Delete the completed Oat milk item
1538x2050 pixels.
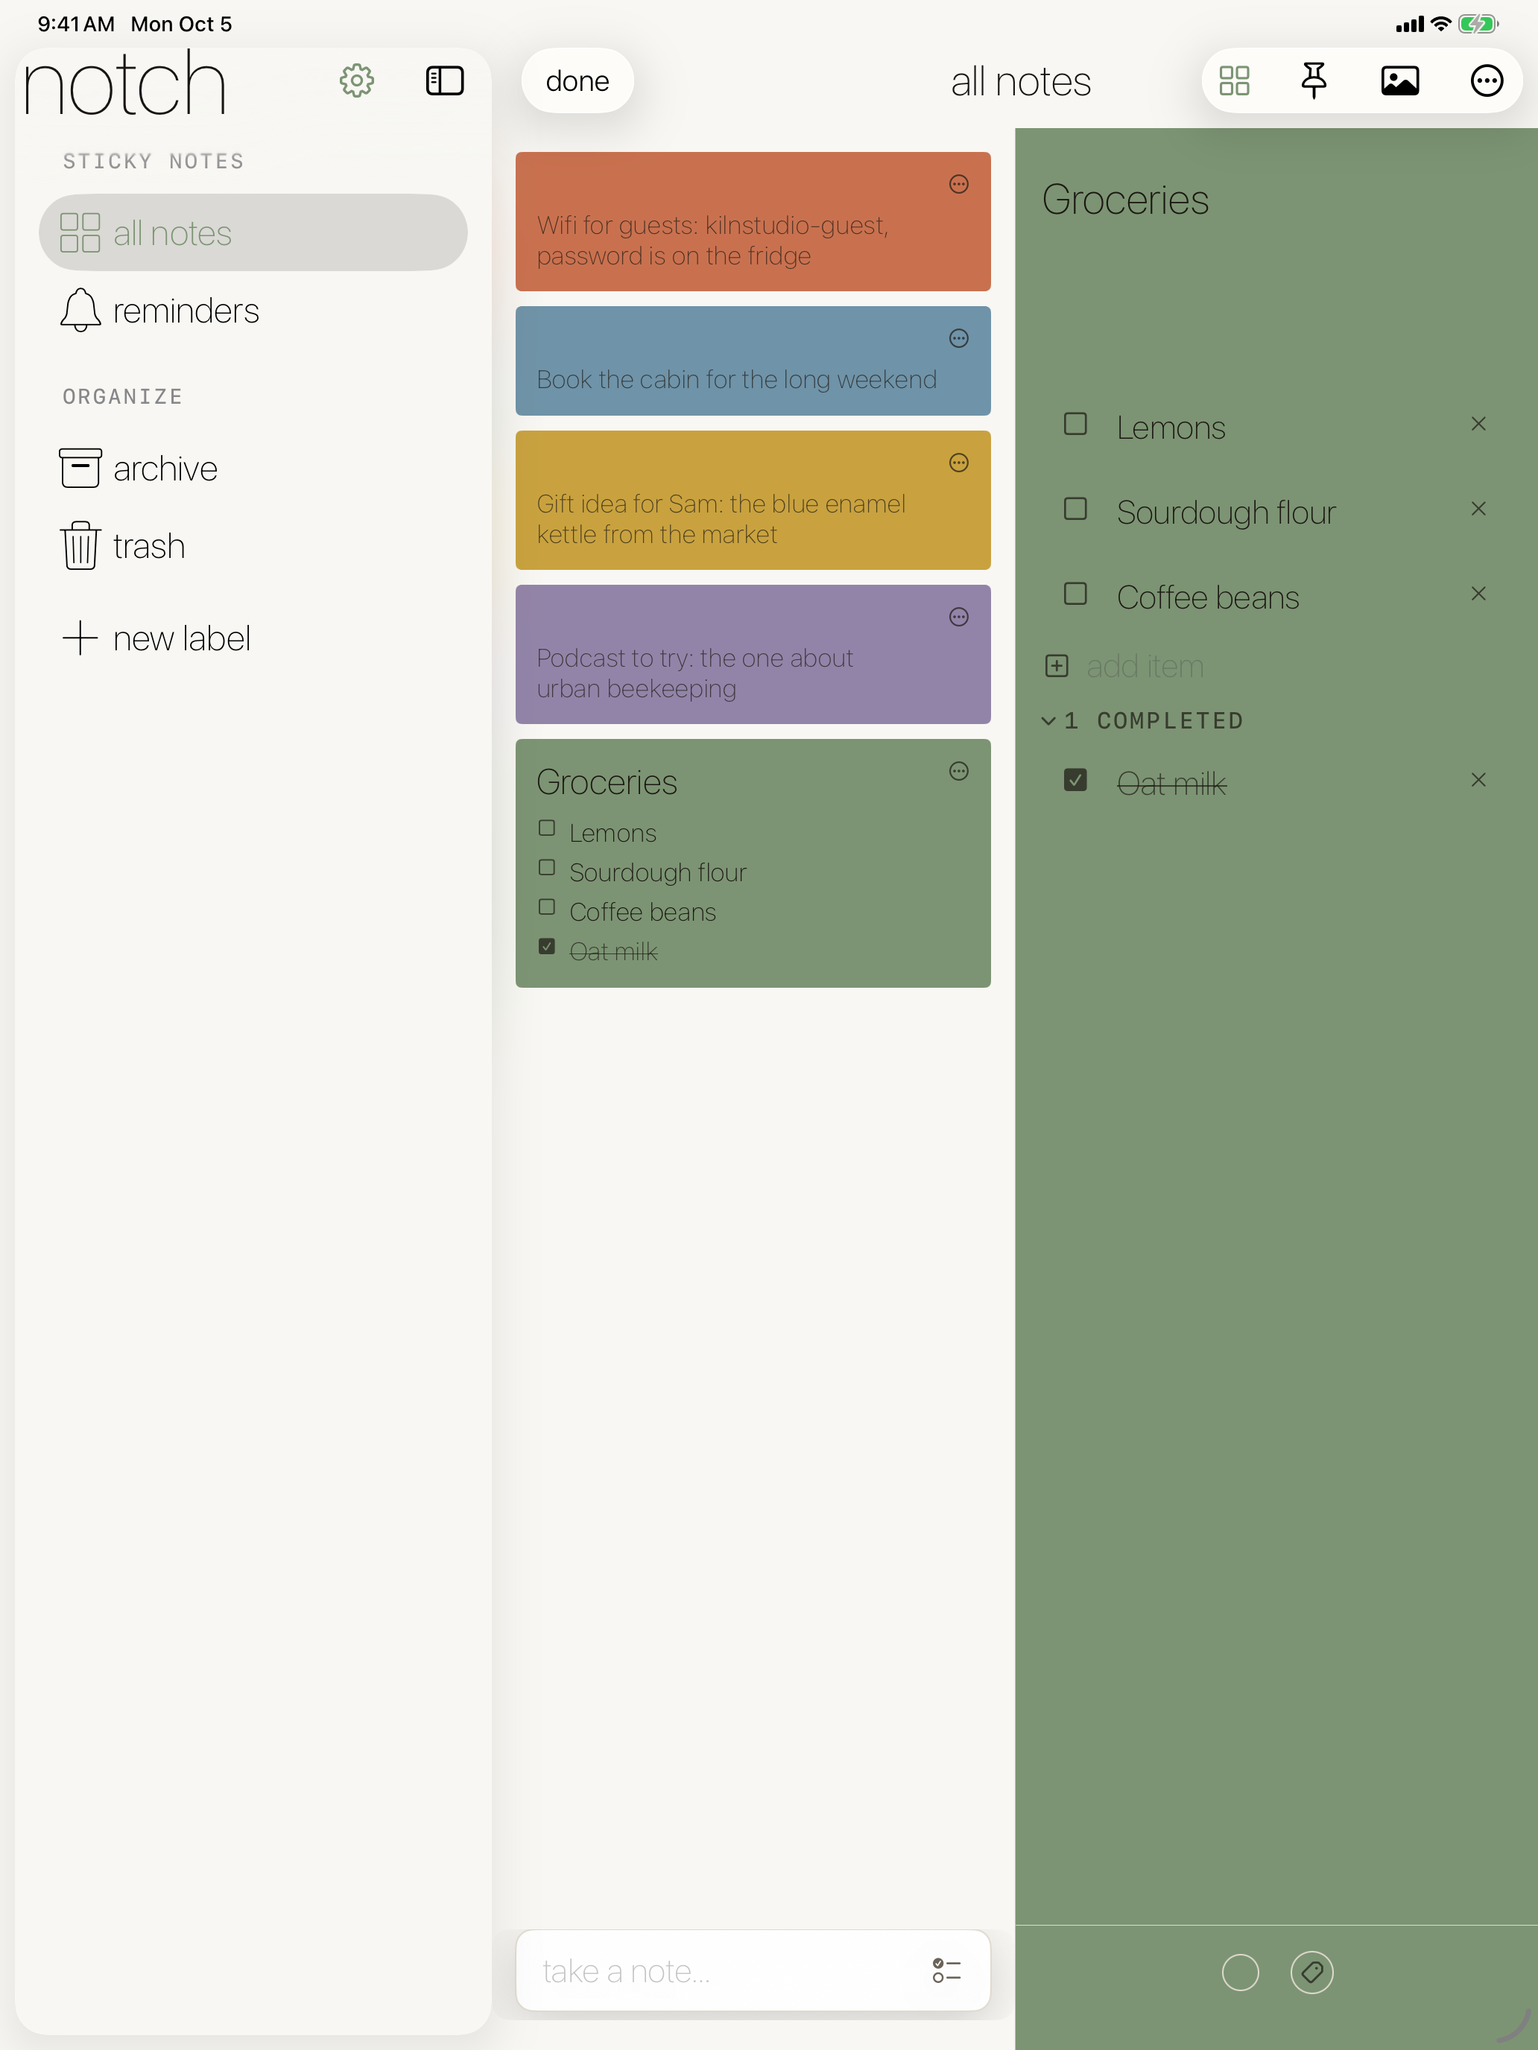click(1478, 781)
